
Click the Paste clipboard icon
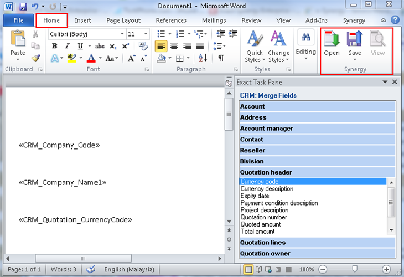tap(18, 39)
